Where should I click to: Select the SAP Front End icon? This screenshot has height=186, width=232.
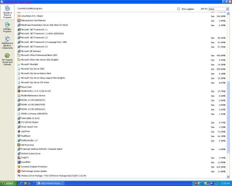(x=19, y=145)
